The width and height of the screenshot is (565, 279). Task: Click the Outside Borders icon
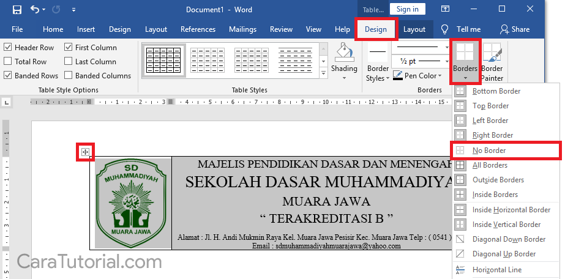[x=460, y=180]
